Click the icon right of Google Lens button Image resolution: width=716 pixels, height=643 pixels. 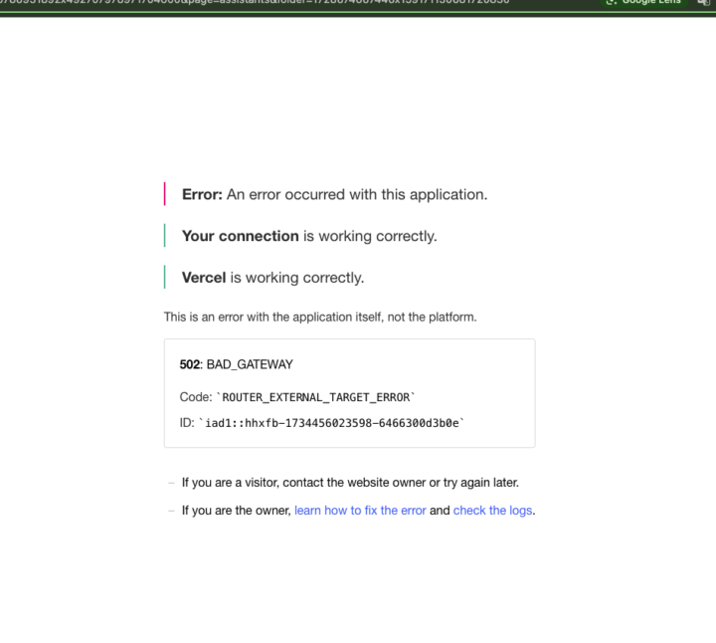pyautogui.click(x=704, y=2)
